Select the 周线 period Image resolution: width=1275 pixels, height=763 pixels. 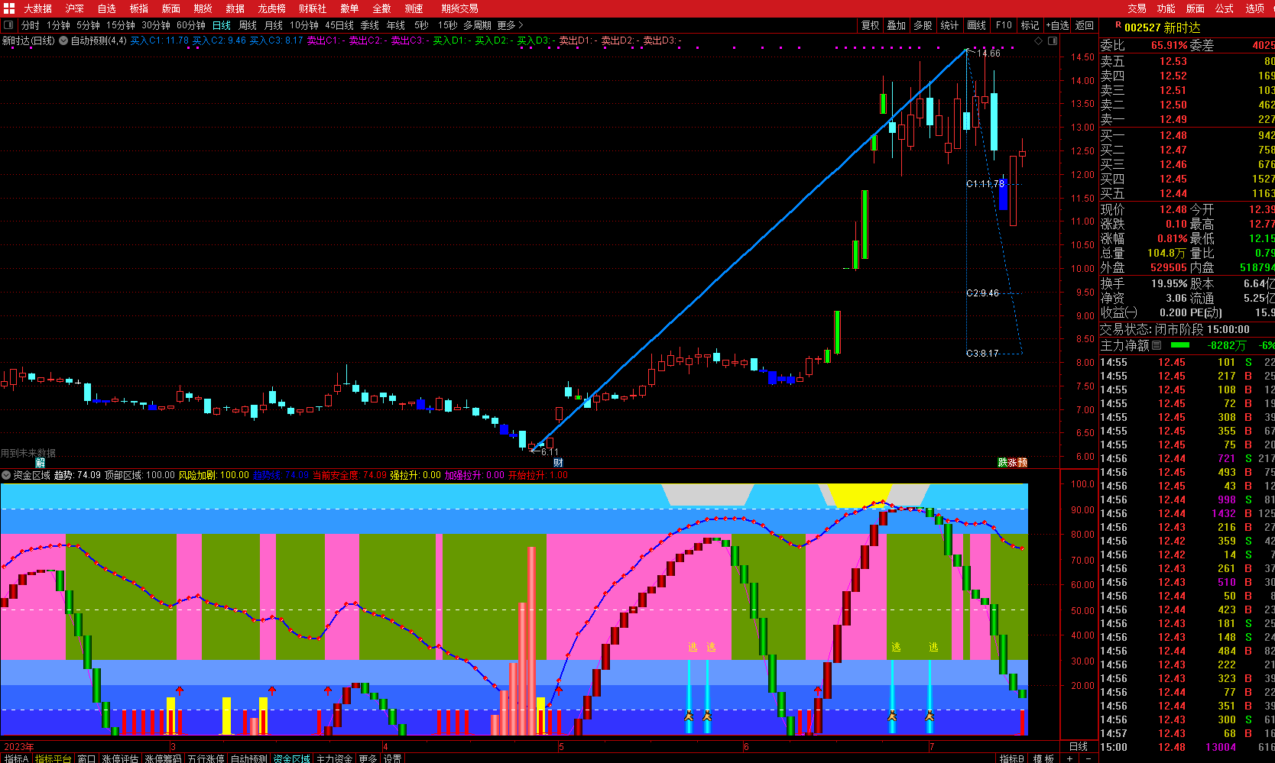248,25
